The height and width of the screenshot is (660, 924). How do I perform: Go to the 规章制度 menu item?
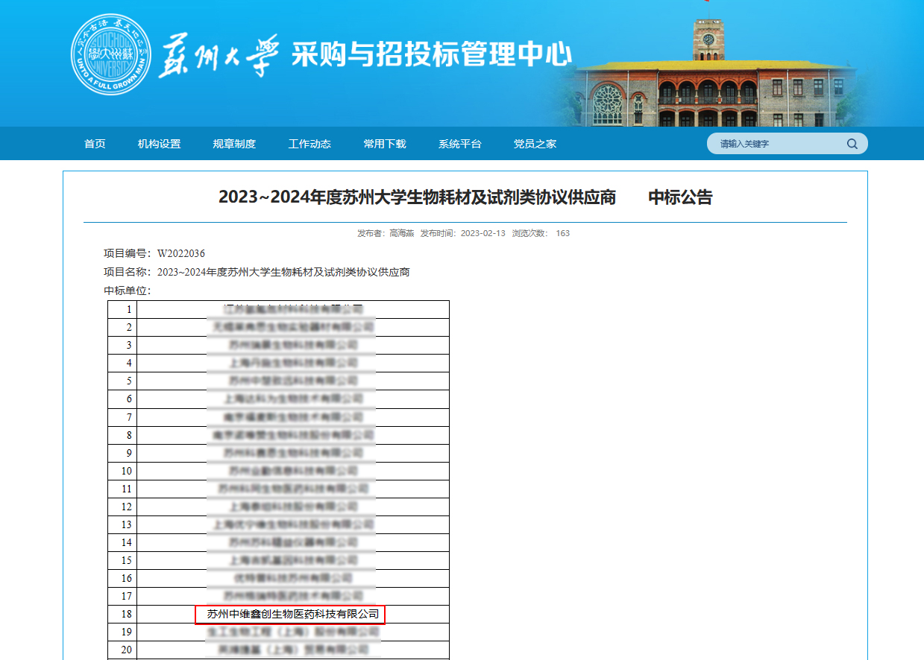click(234, 144)
